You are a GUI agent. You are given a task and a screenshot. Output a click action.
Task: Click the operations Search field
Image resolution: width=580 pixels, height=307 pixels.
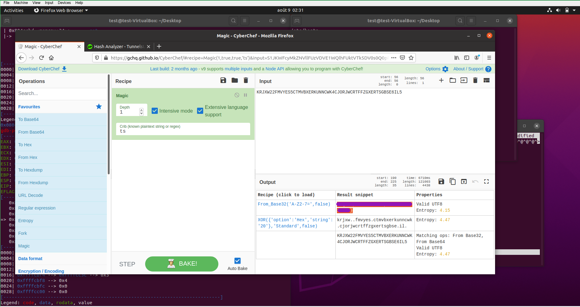point(62,93)
